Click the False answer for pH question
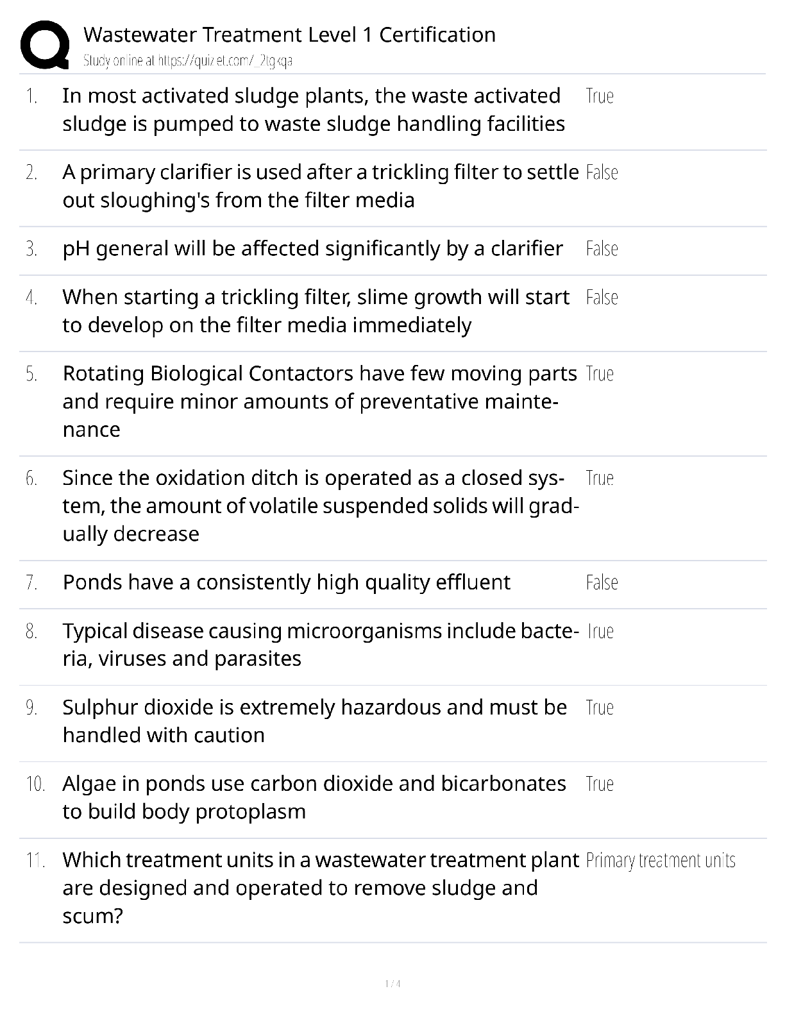 [x=602, y=249]
